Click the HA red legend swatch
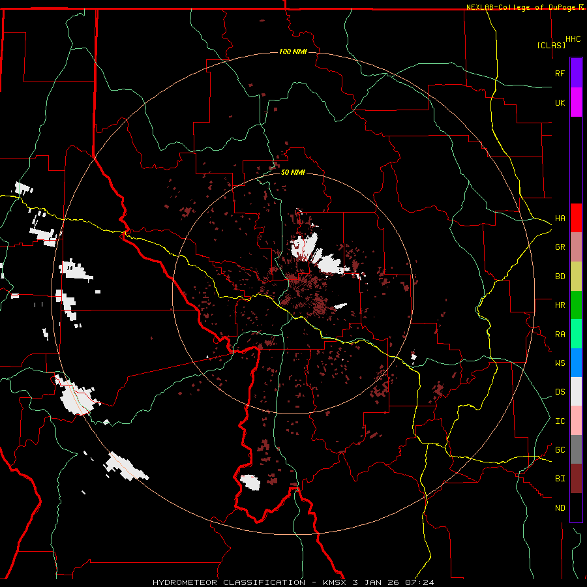 (x=576, y=218)
